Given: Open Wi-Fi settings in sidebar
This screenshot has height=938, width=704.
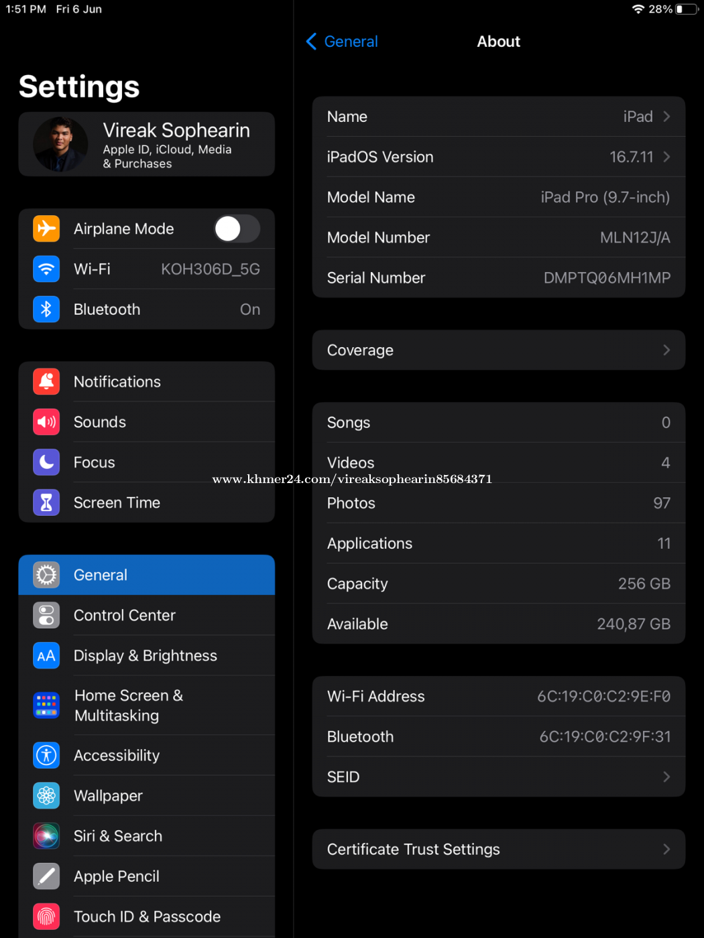Looking at the screenshot, I should (147, 269).
